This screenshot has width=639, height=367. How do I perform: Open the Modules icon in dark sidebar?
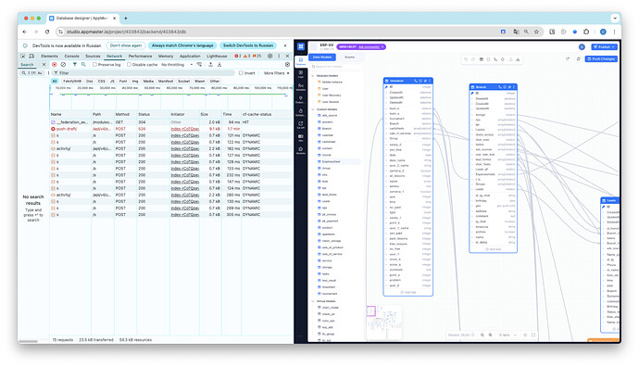pos(301,150)
